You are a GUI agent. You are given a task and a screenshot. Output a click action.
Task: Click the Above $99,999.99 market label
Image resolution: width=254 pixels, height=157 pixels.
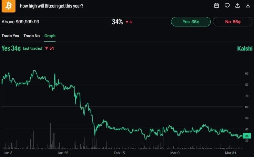pos(21,22)
